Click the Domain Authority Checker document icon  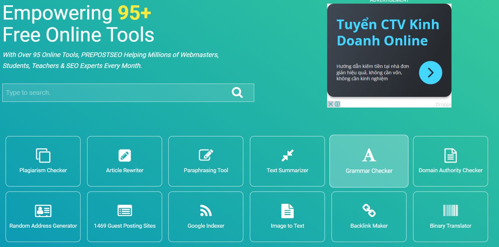click(450, 155)
